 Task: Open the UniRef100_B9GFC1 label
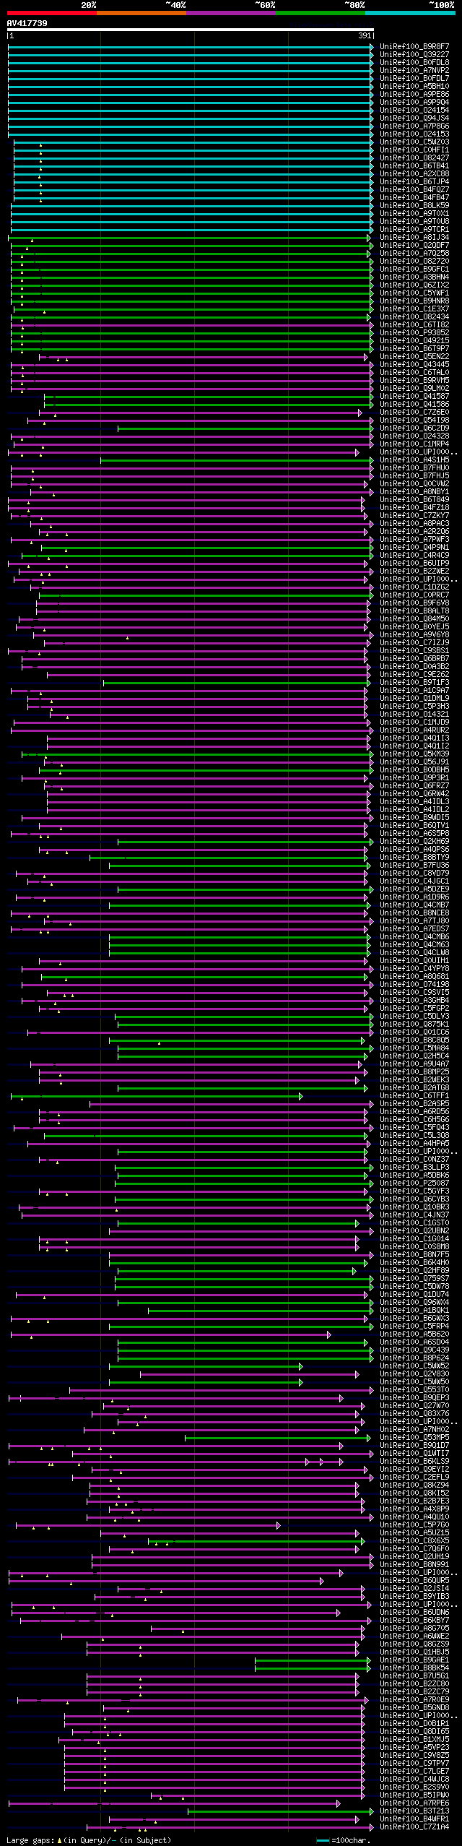tap(414, 269)
